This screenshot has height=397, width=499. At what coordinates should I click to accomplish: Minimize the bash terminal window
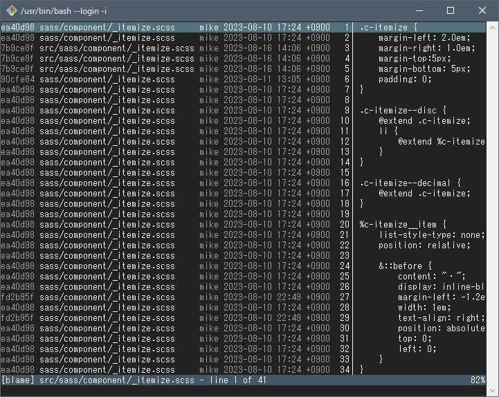[x=419, y=10]
